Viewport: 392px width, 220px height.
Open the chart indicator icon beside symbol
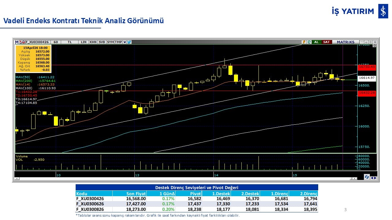[22, 42]
